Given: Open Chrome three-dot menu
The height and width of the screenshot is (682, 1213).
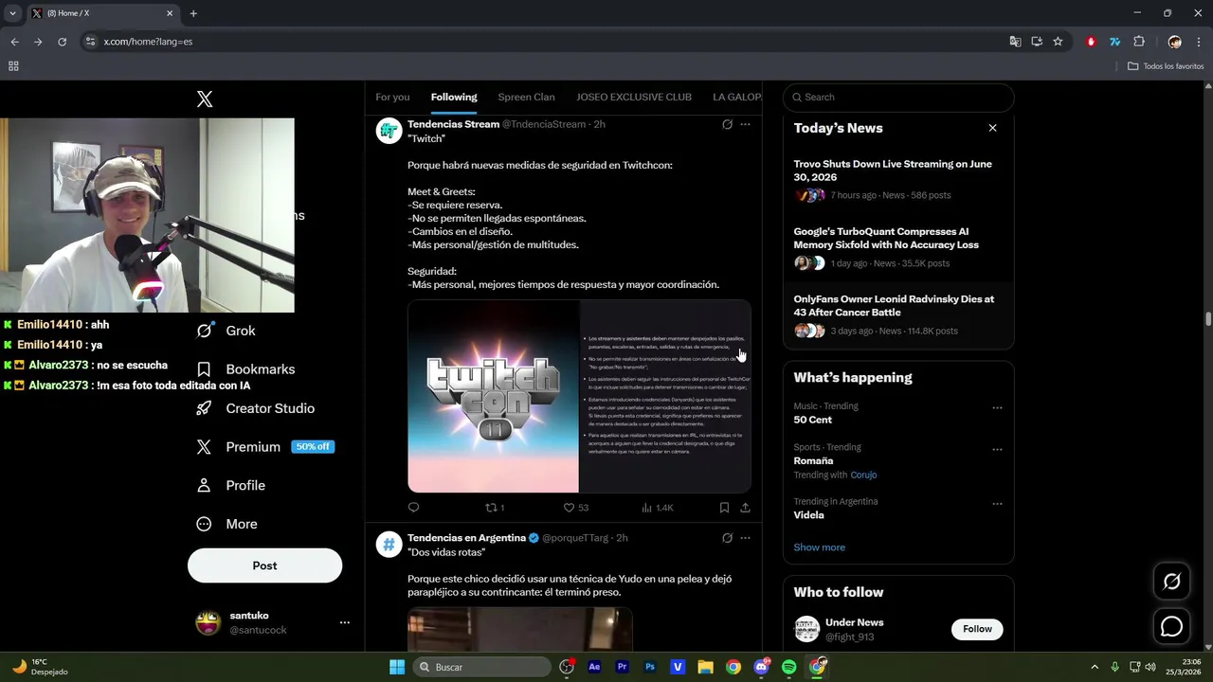Looking at the screenshot, I should point(1200,42).
